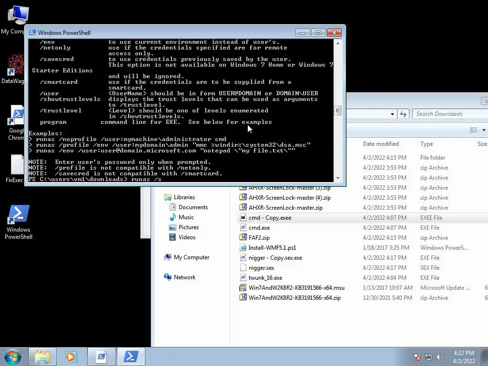The width and height of the screenshot is (488, 366).
Task: Switch to the active PowerShell taskbar button
Action: tap(131, 356)
